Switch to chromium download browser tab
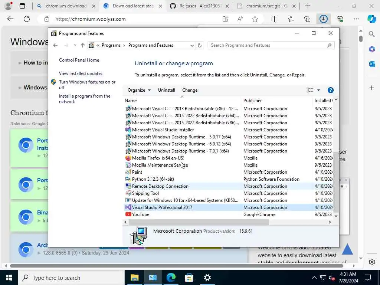This screenshot has width=380, height=285. coord(66,6)
